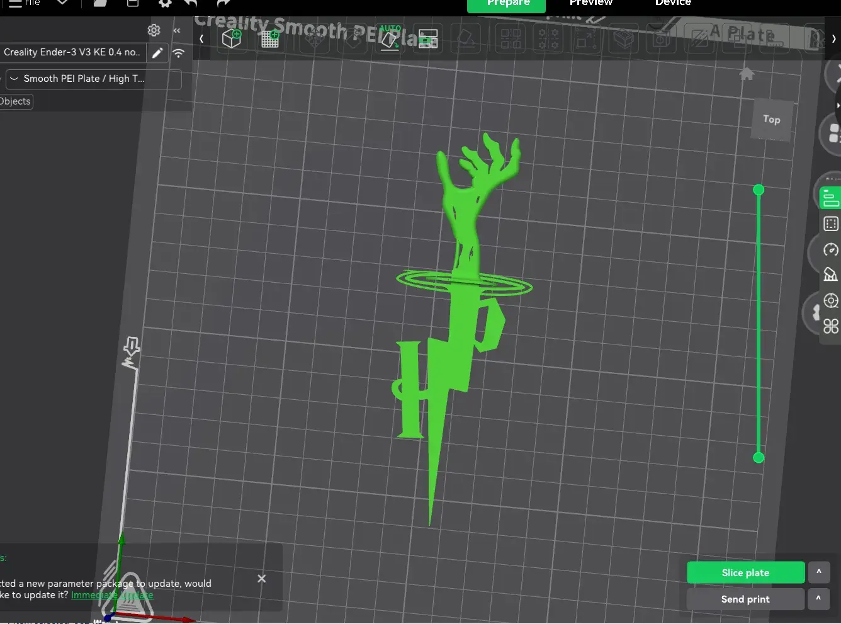Click the redo arrow

(x=223, y=3)
